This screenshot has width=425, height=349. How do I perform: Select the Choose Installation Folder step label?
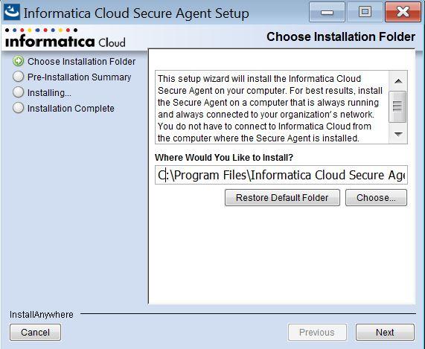pos(81,62)
